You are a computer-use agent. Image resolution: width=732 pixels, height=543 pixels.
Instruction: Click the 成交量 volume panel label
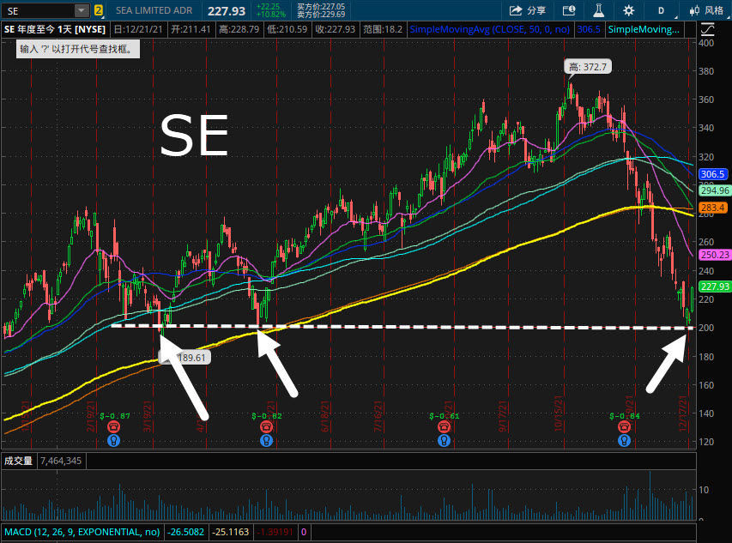tap(18, 461)
